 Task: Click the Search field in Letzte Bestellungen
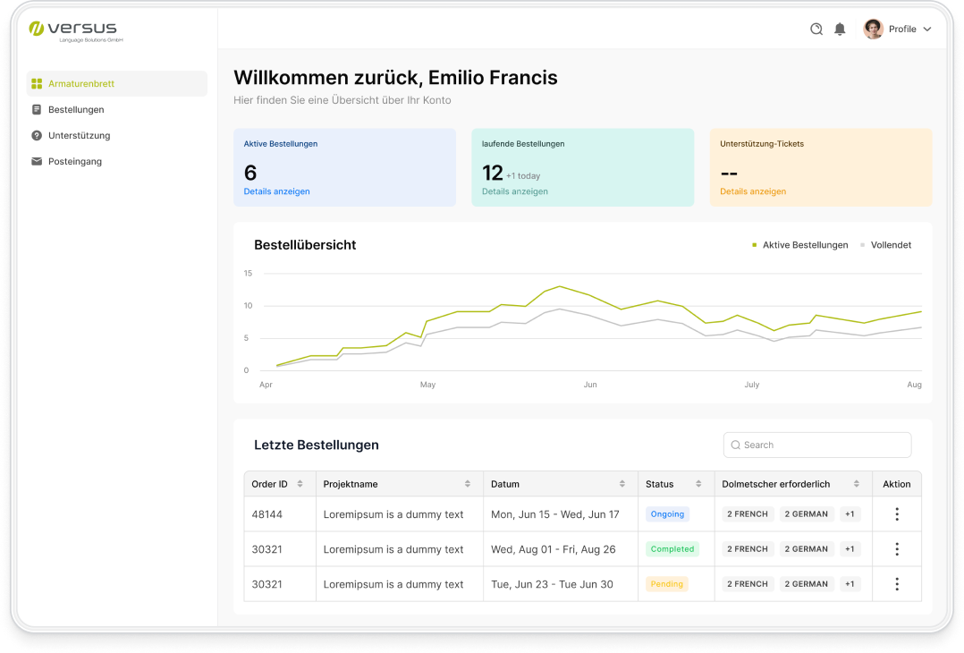[x=817, y=445]
